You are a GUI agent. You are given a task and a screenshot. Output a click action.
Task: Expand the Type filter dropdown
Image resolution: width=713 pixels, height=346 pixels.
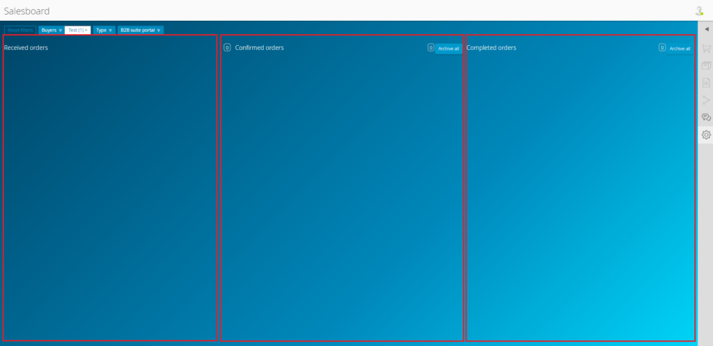[104, 30]
